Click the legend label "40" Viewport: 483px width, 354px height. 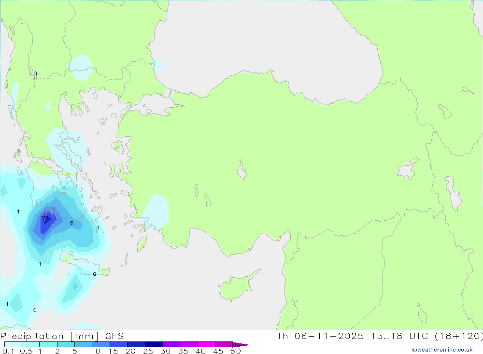pos(201,351)
